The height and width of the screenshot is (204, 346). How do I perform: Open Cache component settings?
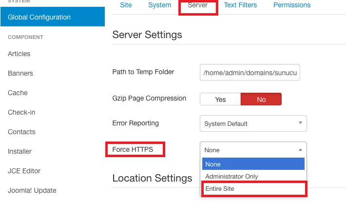(x=18, y=93)
